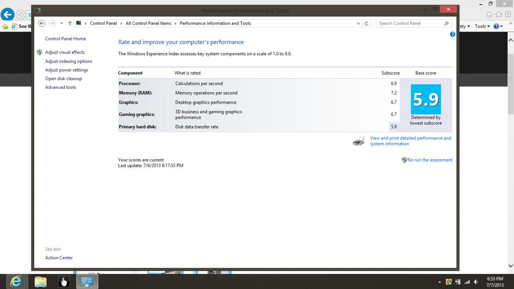
Task: Close the Performance Information window
Action: (448, 9)
